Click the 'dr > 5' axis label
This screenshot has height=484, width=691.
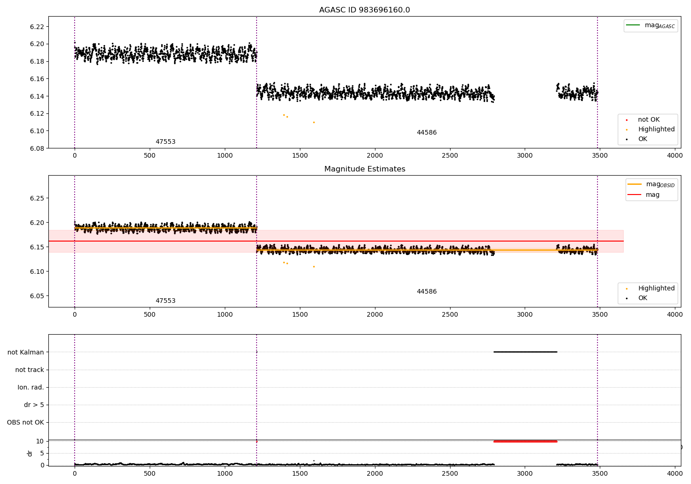pyautogui.click(x=34, y=405)
